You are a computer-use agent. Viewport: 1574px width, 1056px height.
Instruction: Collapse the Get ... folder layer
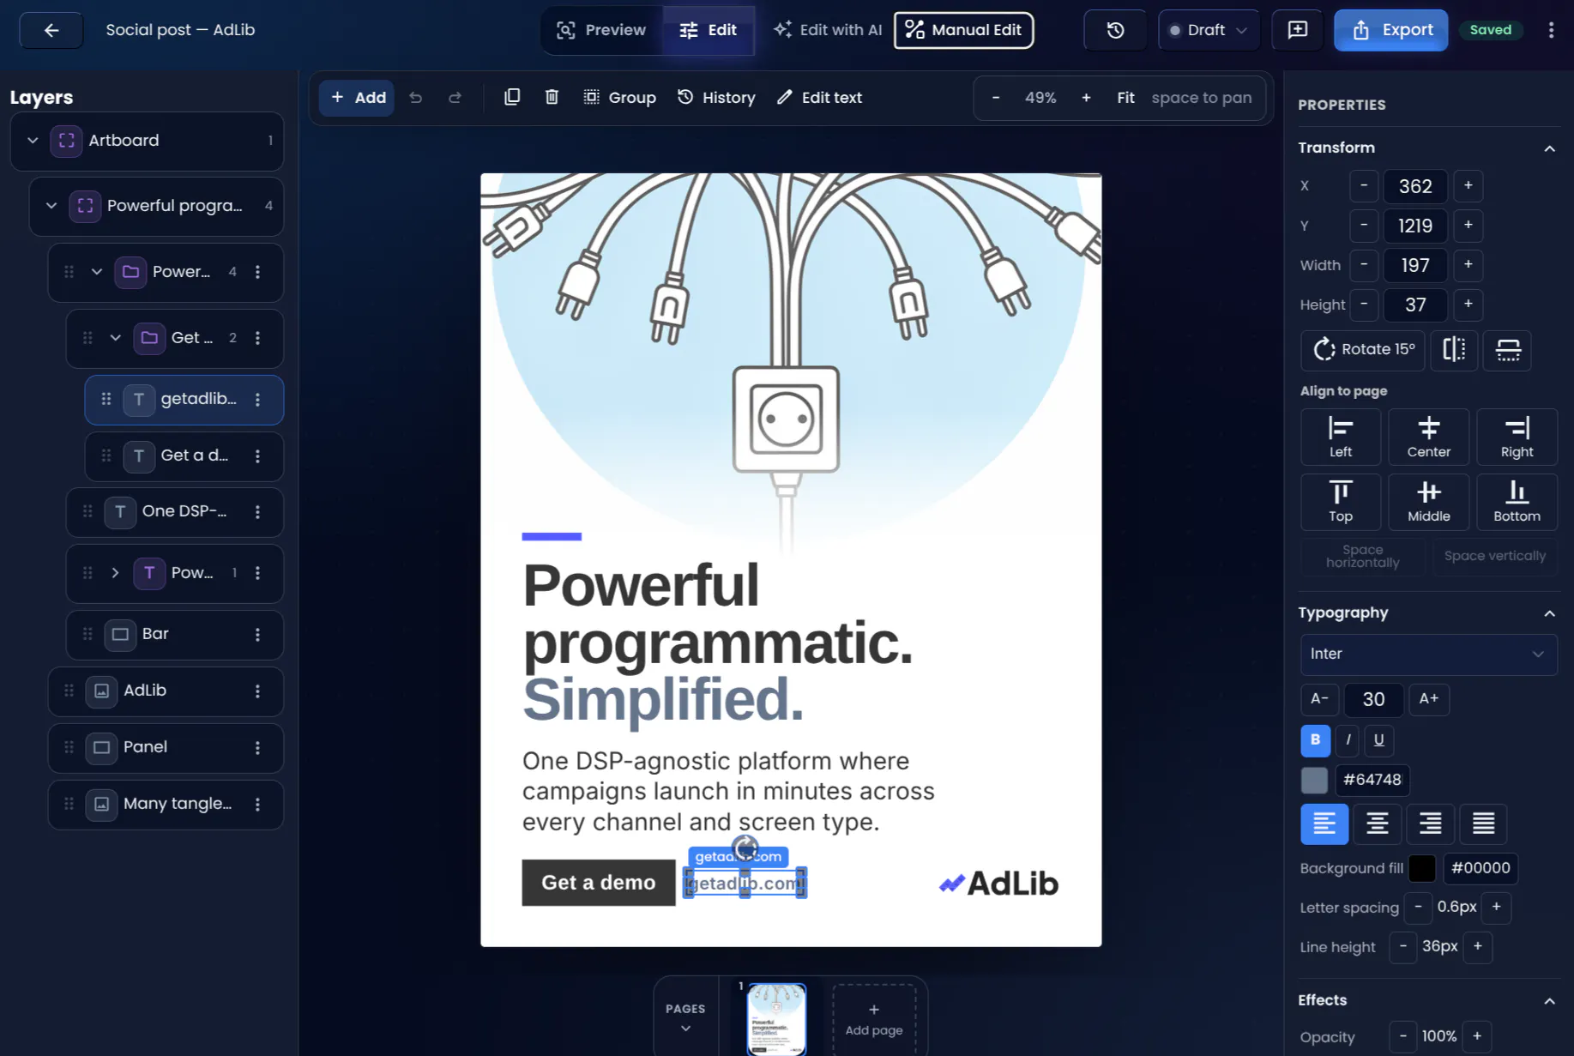(x=116, y=338)
